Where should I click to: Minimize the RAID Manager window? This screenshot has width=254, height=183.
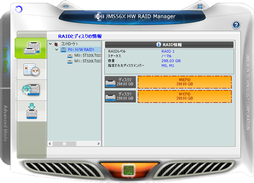click(66, 6)
